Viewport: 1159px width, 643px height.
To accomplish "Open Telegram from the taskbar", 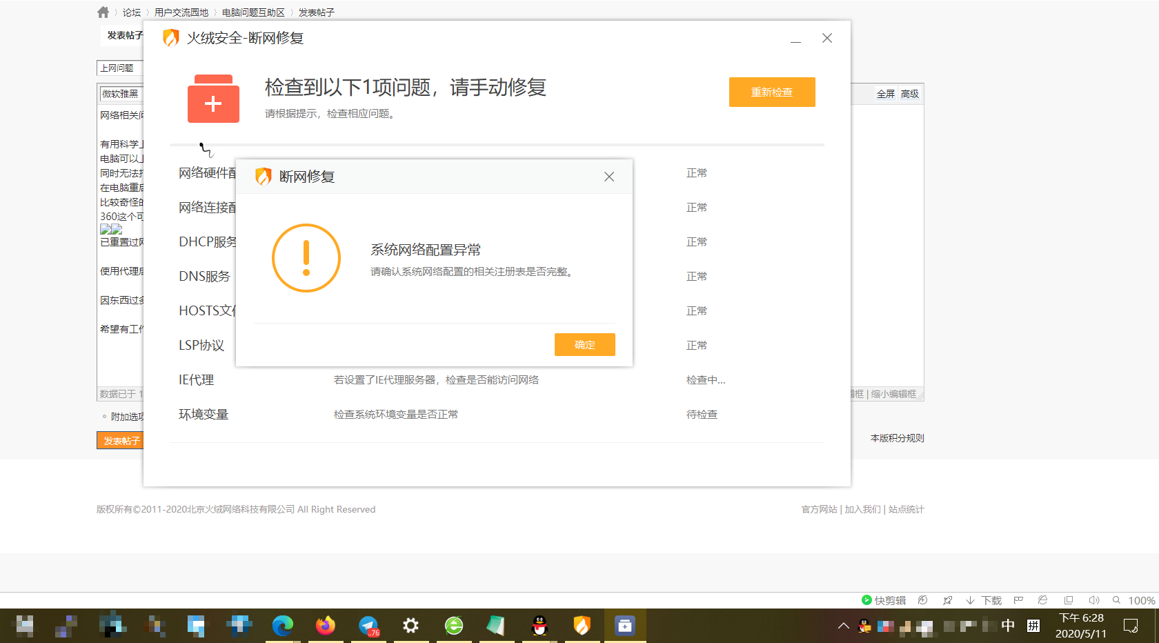I will (x=369, y=626).
